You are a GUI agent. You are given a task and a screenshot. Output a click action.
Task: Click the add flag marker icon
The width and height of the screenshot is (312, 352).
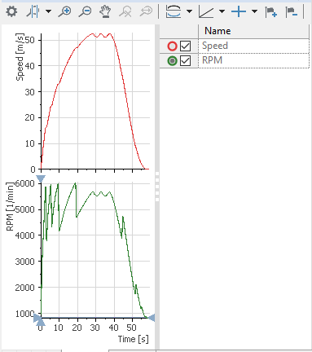tap(270, 12)
